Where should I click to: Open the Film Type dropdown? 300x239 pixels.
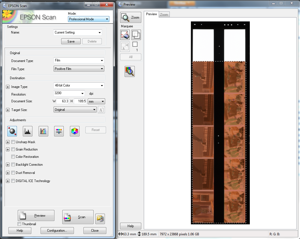(x=79, y=68)
